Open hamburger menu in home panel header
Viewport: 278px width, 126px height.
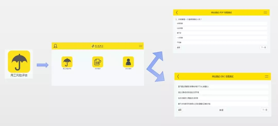[140, 46]
